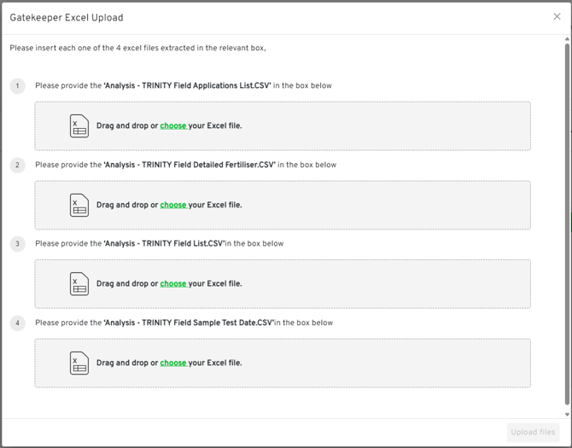
Task: Click Excel file icon for Field Applications List
Action: point(79,126)
